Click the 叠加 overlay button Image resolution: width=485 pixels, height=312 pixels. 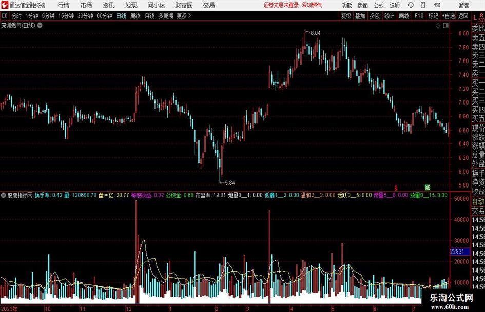pos(360,16)
